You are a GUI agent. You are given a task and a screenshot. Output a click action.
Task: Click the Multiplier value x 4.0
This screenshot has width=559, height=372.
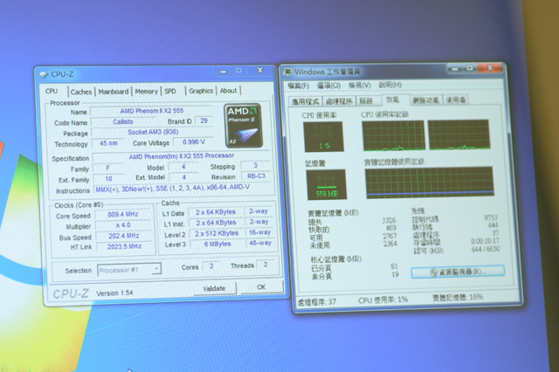[123, 225]
